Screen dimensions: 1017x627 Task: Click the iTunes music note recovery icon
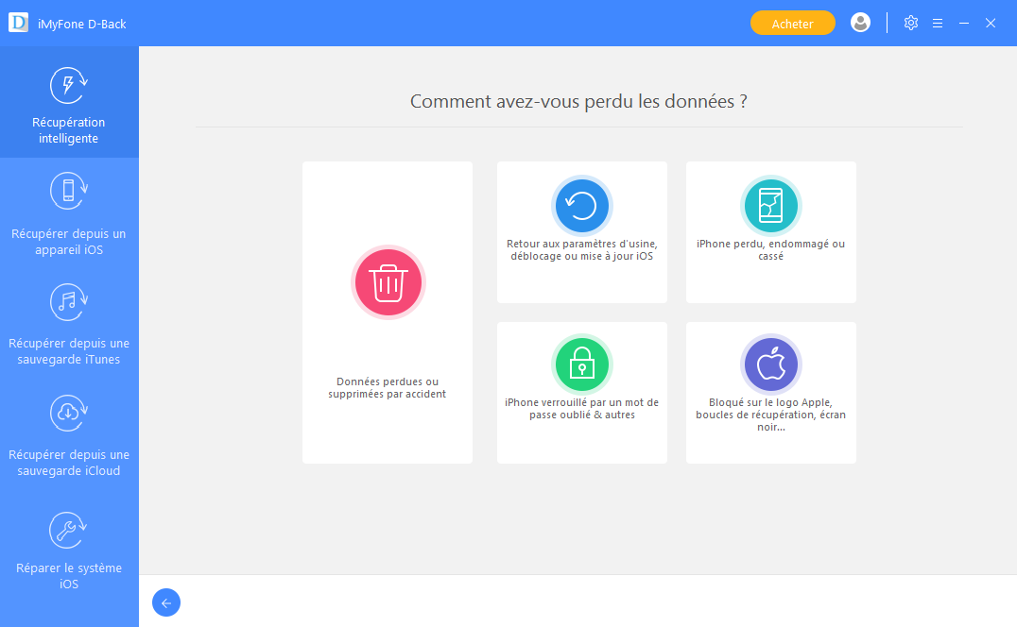coord(69,302)
